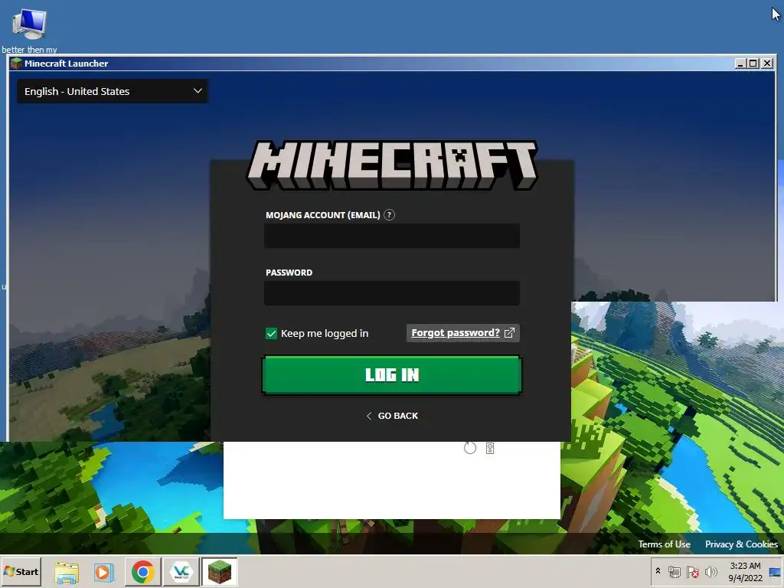Open Google Chrome from the taskbar
Viewport: 784px width, 588px height.
coord(143,572)
